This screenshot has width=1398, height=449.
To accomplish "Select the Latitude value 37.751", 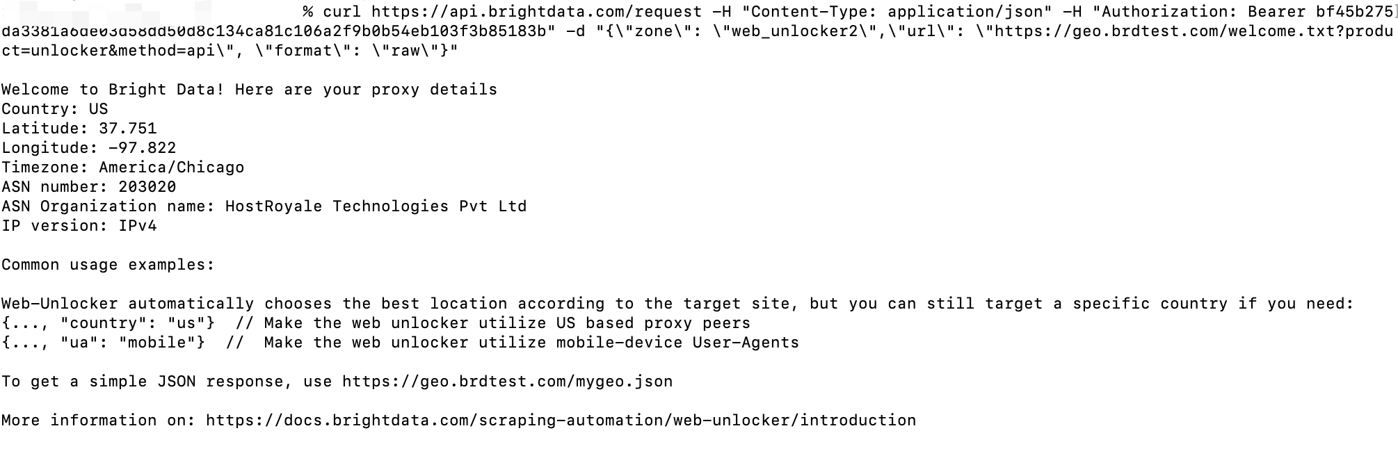I will click(x=128, y=129).
